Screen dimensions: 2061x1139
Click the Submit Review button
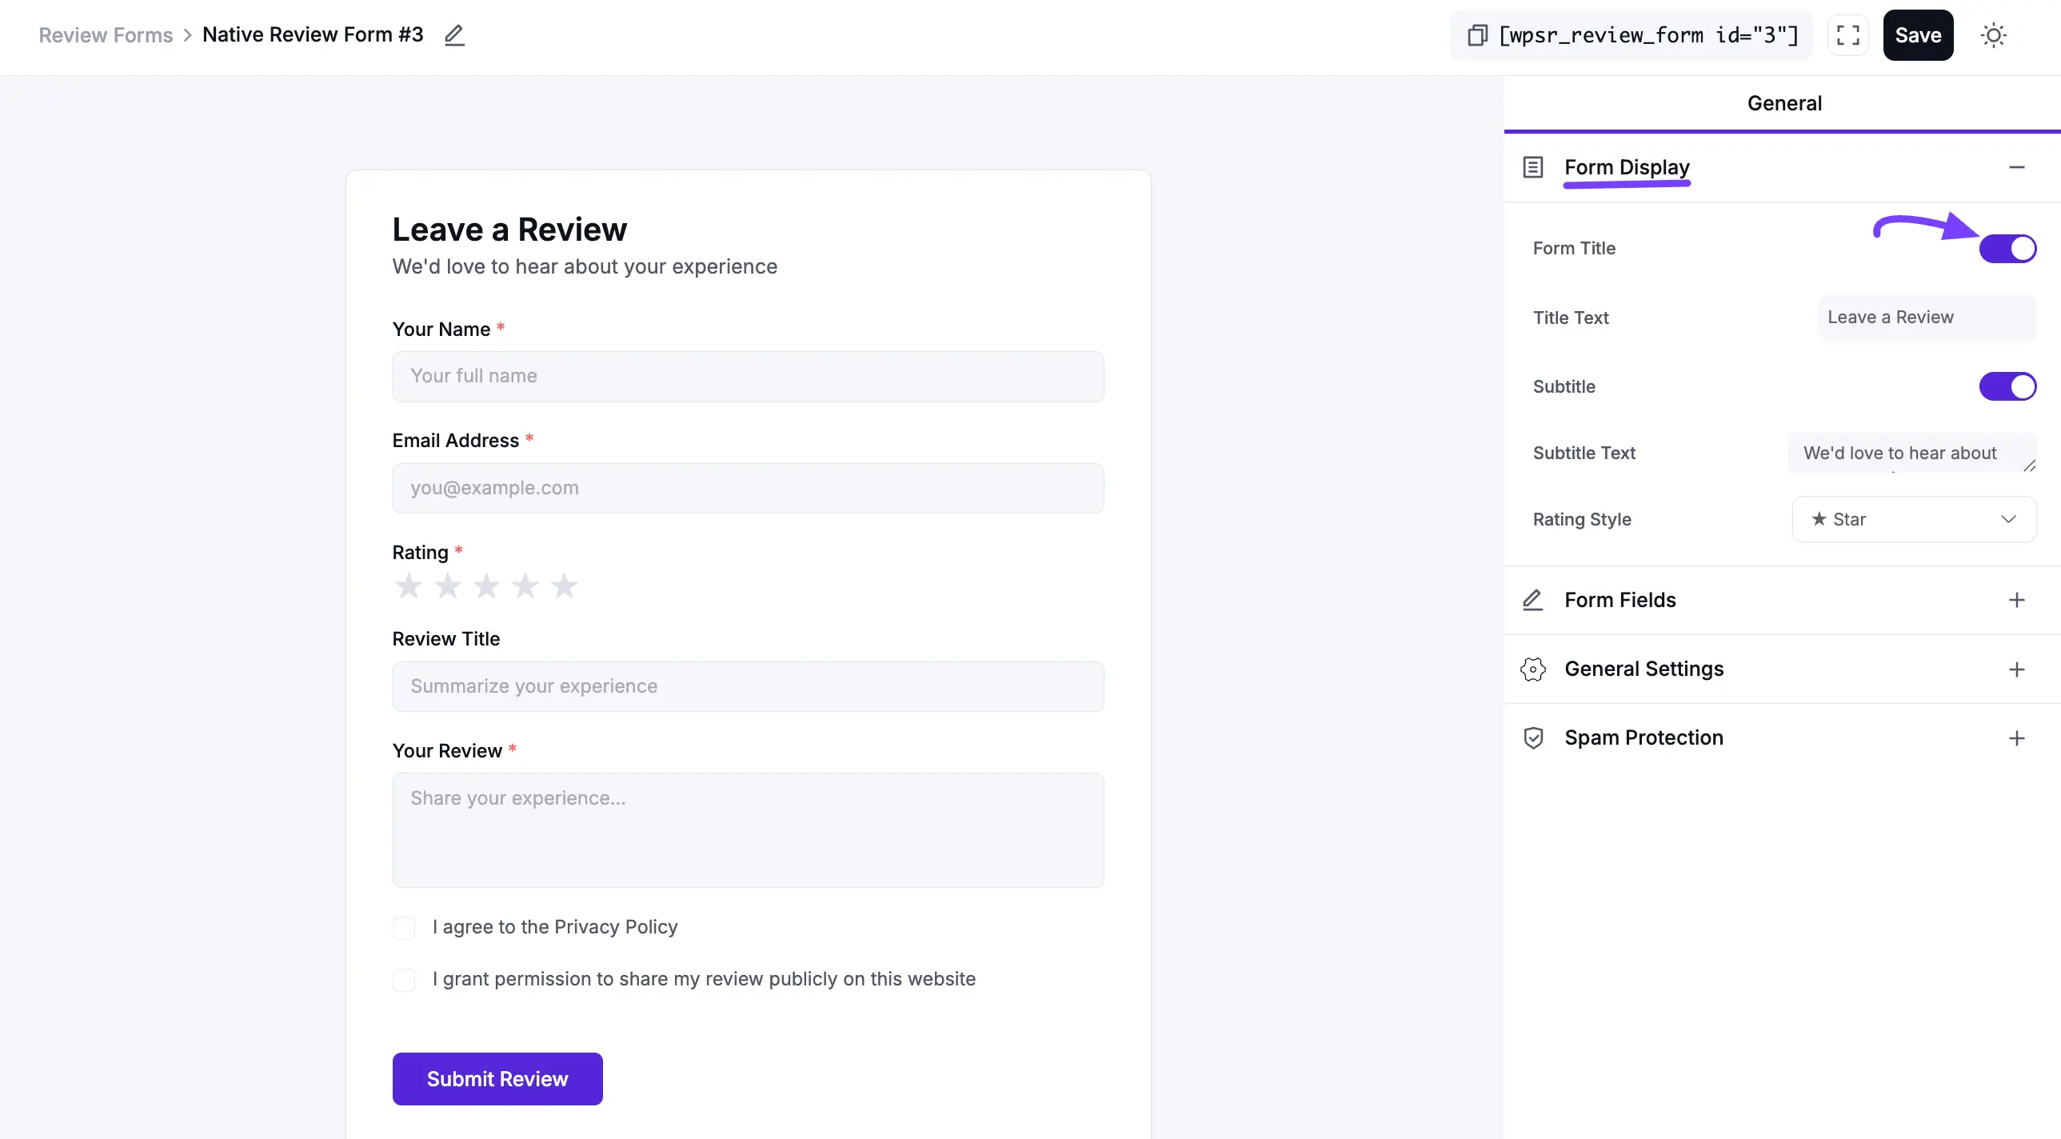(x=497, y=1078)
